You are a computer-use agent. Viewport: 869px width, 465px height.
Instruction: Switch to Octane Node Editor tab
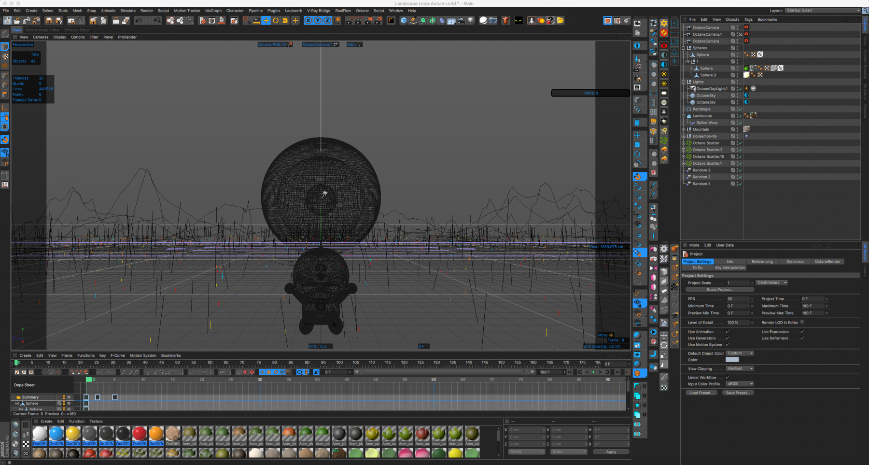click(x=42, y=30)
